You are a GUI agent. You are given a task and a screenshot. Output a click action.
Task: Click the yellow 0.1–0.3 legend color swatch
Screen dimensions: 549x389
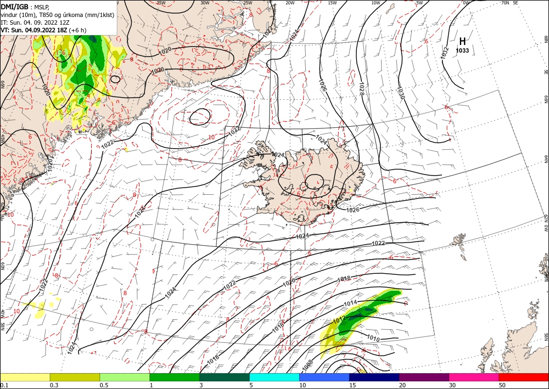pyautogui.click(x=25, y=377)
